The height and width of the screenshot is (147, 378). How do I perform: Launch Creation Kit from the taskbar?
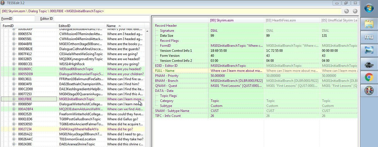coord(369,64)
